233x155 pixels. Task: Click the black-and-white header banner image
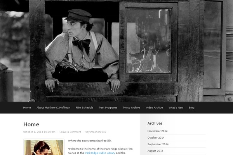tap(116, 51)
